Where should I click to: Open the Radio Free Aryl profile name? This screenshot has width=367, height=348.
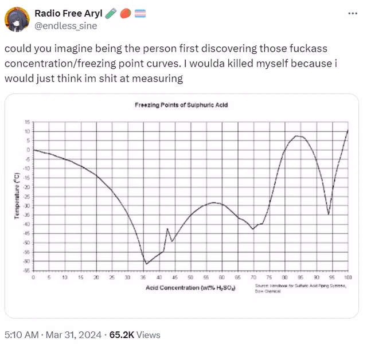(68, 13)
